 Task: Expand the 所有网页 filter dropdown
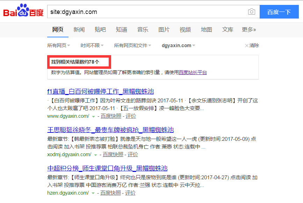[59, 45]
